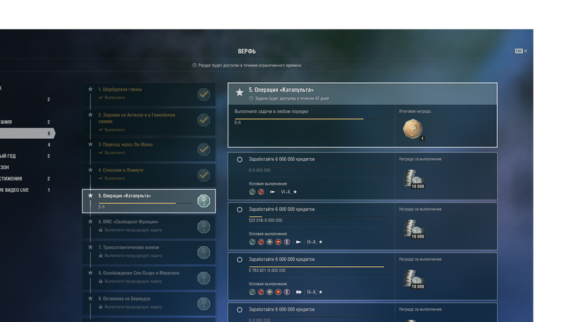Click the hook token of ВМС «Свободной Франции»
Viewport: 573px width, 322px height.
tap(203, 227)
